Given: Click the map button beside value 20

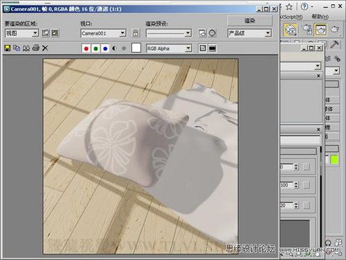Looking at the screenshot, I should [307, 205].
